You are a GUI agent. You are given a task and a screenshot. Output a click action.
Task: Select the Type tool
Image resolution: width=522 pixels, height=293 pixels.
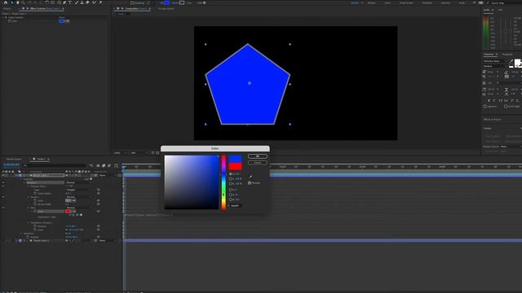pos(69,2)
